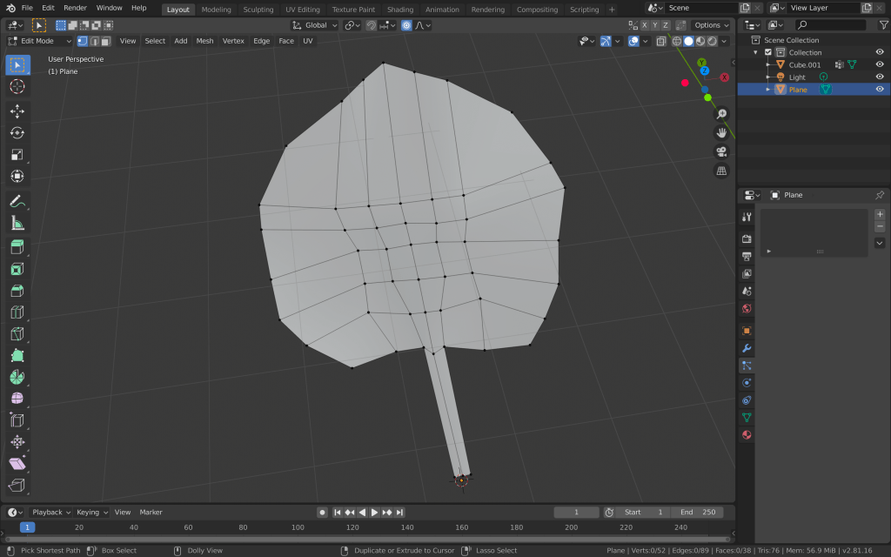891x557 pixels.
Task: Toggle the Collection checkbox in outliner
Action: pos(767,52)
